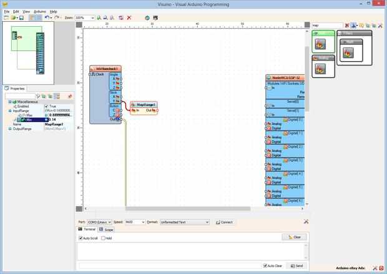Viewport: 387px width, 274px height.
Task: Click the pin icon in the Properties toolbar
Action: (x=70, y=97)
